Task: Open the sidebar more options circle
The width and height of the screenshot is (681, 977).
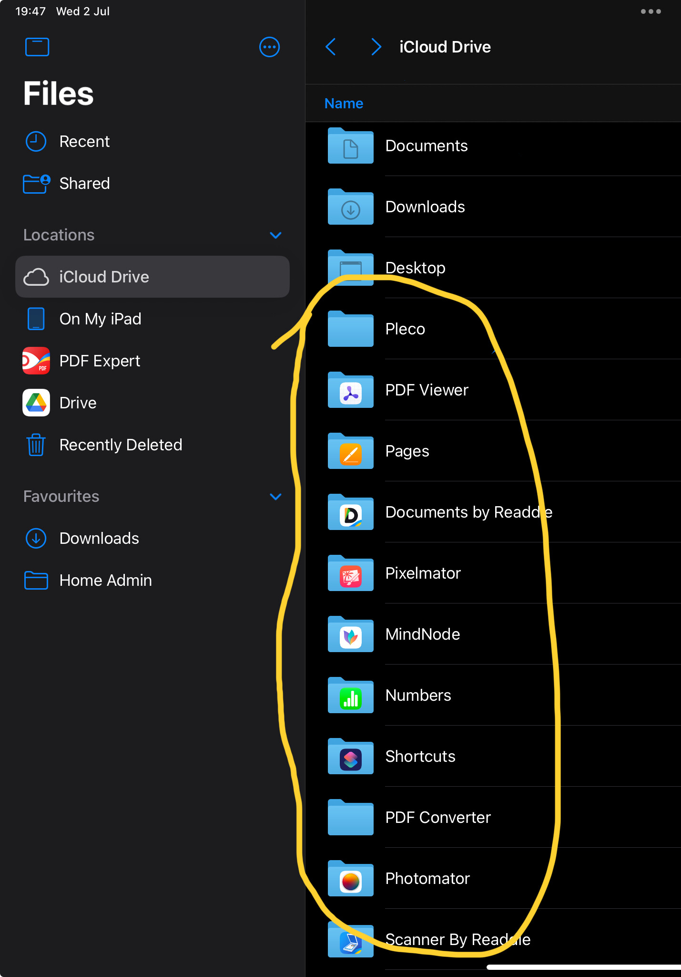Action: tap(269, 47)
